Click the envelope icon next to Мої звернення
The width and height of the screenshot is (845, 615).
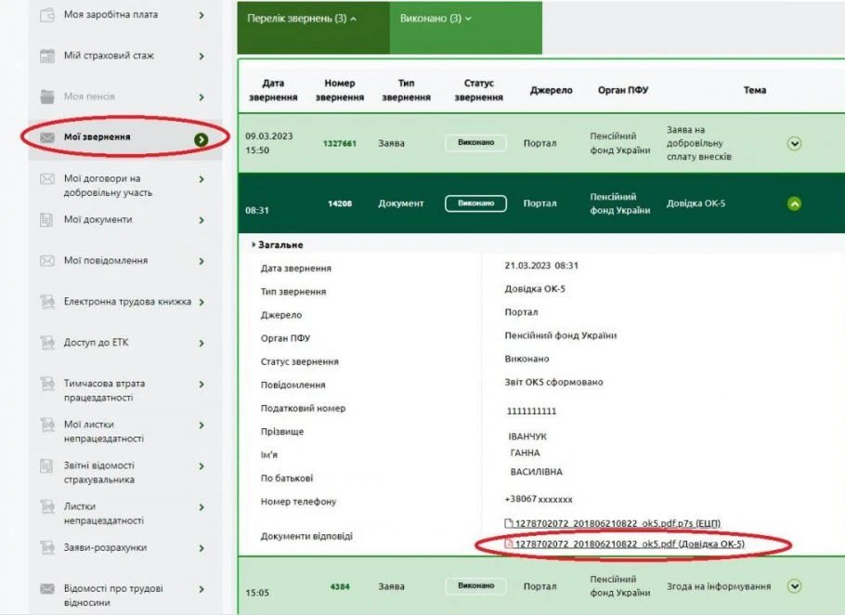pos(47,137)
